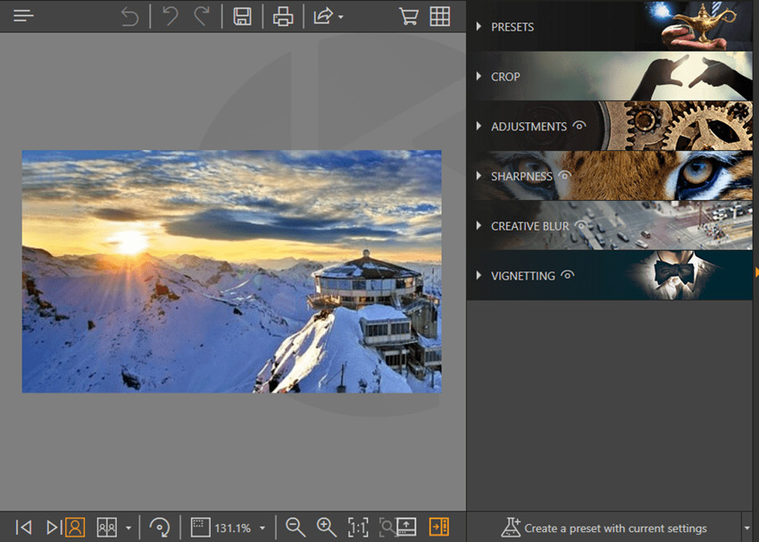Expand the Crop panel

505,77
